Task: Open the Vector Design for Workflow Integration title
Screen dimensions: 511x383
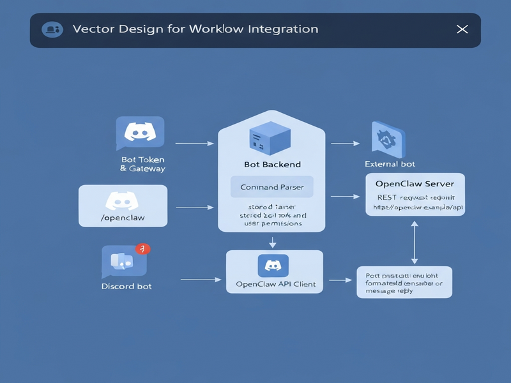Action: (196, 29)
